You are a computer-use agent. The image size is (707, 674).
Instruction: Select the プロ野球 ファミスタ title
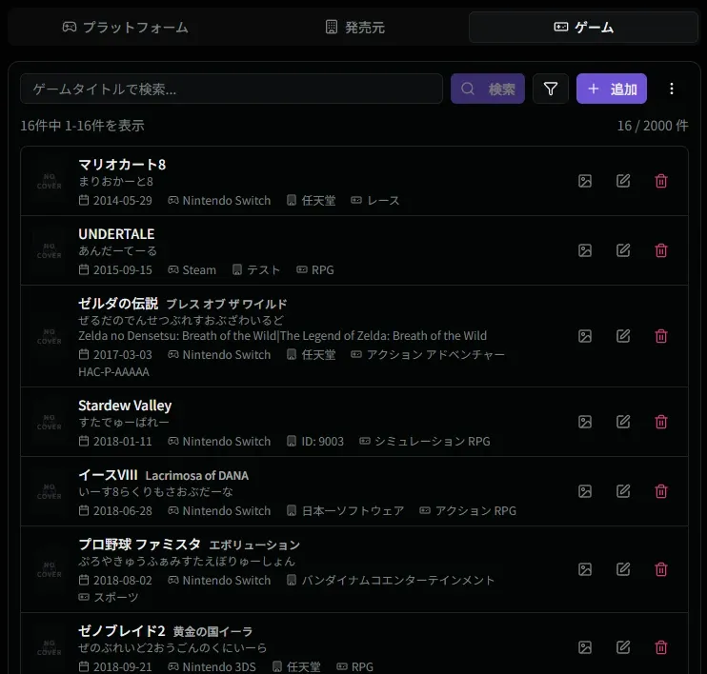click(x=139, y=545)
